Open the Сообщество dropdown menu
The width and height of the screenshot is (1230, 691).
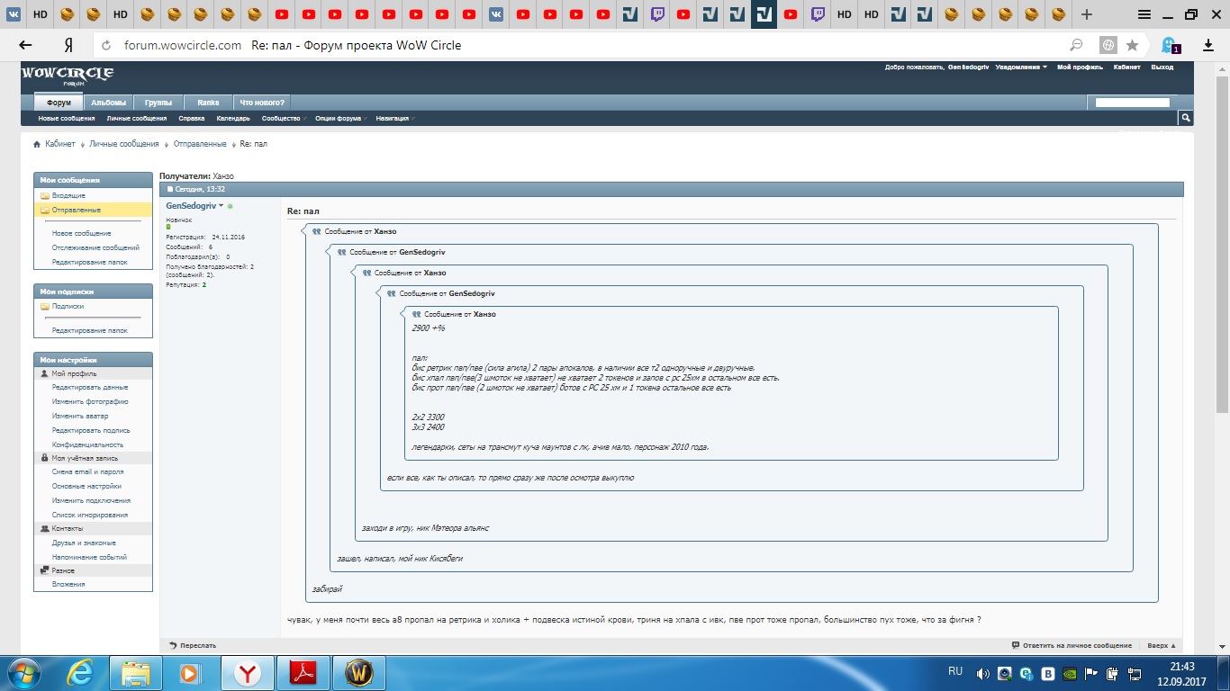283,119
